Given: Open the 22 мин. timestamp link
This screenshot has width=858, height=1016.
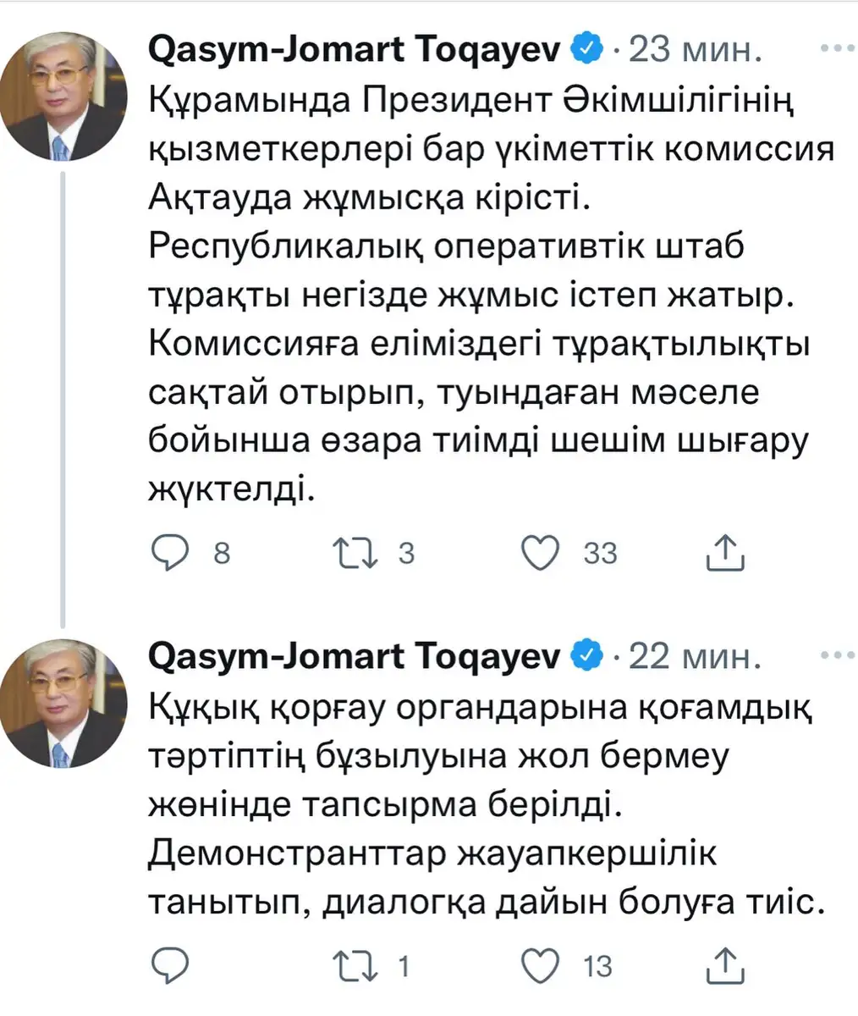Looking at the screenshot, I should [692, 655].
